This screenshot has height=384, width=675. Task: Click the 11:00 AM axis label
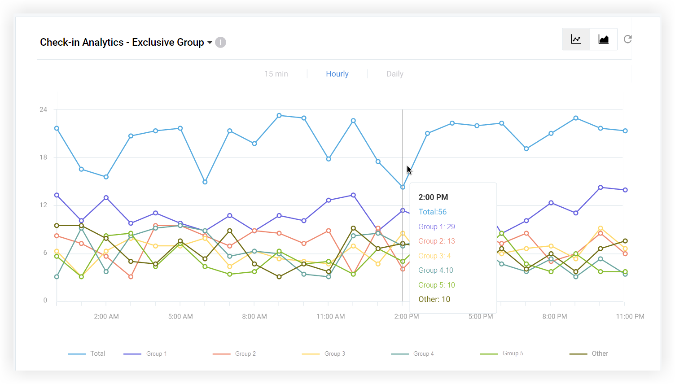click(x=331, y=316)
